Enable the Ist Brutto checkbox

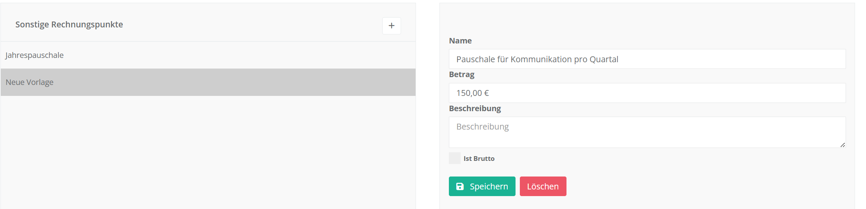(455, 158)
